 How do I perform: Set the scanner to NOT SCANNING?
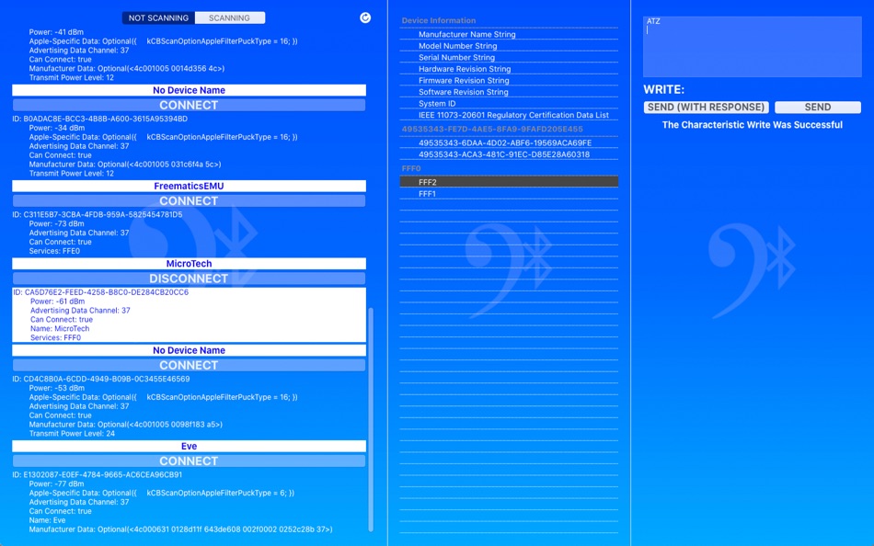point(160,17)
